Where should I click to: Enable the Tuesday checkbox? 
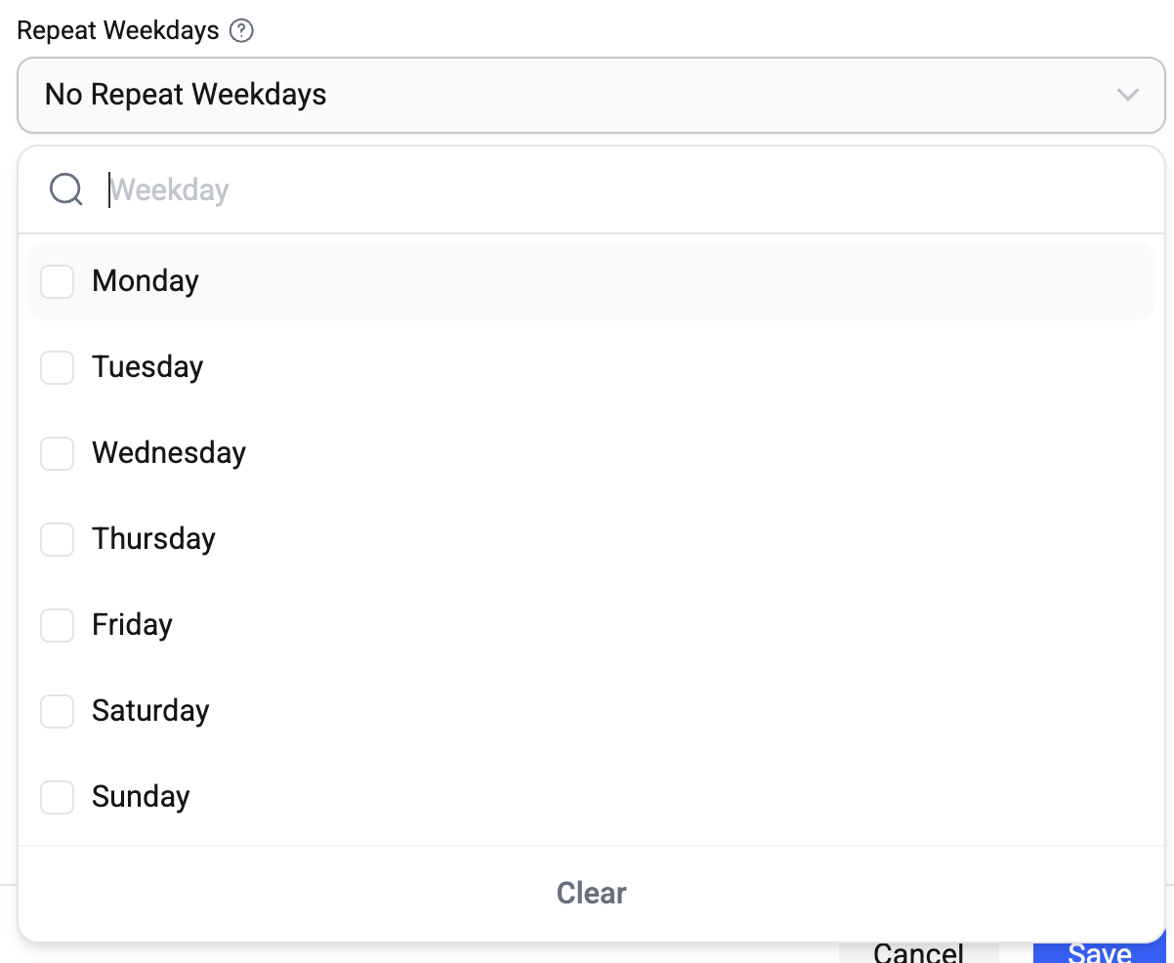click(x=58, y=368)
